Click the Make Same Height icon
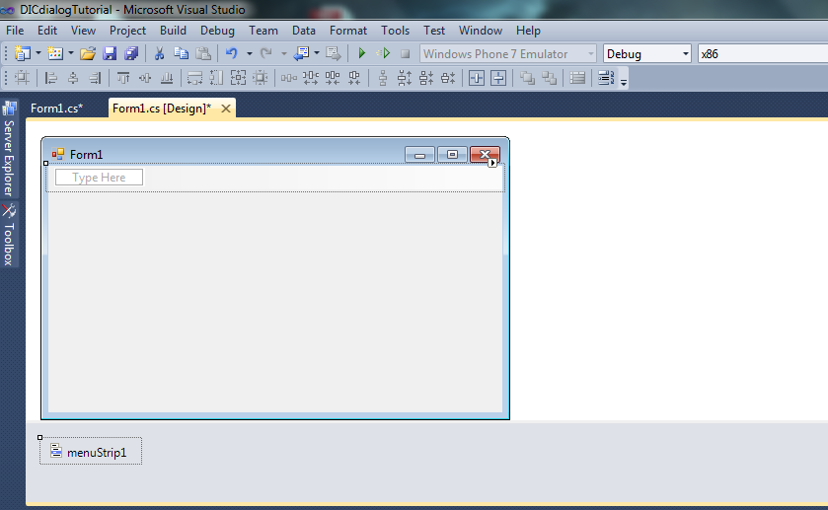The image size is (828, 510). [x=216, y=78]
